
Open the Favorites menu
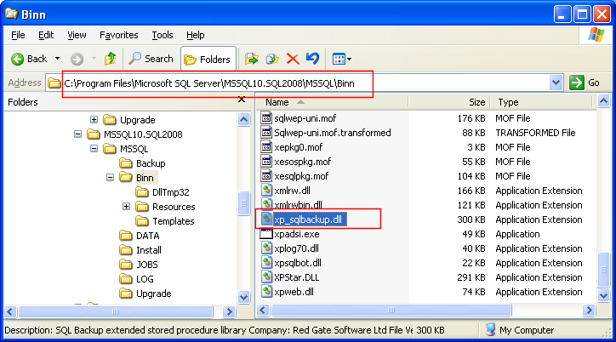pos(119,35)
